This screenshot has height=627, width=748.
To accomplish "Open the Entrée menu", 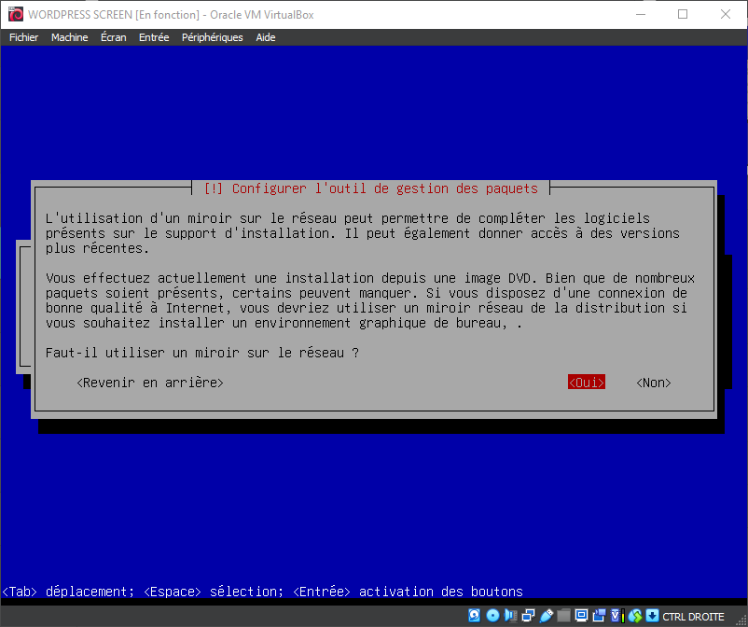I will [154, 37].
